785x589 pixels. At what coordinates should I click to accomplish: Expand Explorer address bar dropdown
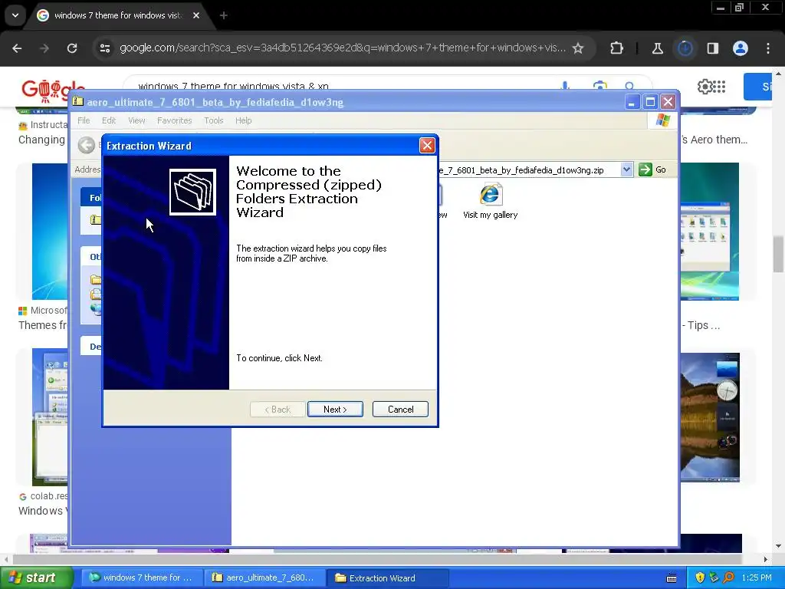tap(626, 169)
